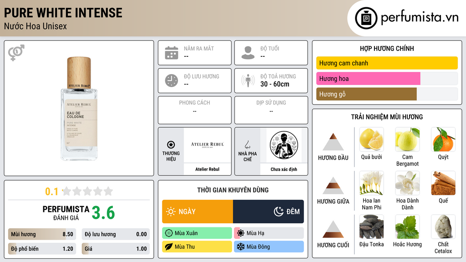The image size is (466, 262).
Task: Click the sun icon in Ngày bar
Action: point(171,212)
